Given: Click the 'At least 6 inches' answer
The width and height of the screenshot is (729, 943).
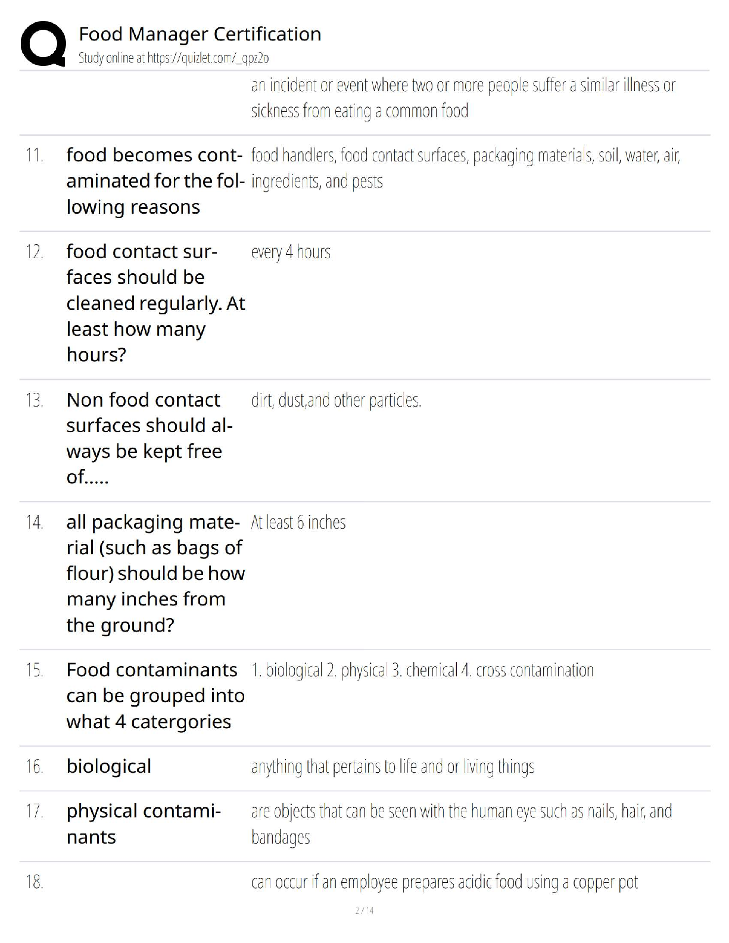Looking at the screenshot, I should pyautogui.click(x=298, y=522).
